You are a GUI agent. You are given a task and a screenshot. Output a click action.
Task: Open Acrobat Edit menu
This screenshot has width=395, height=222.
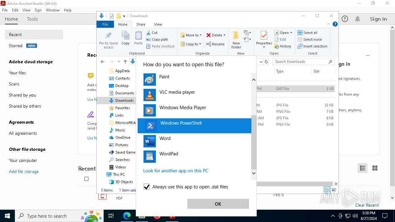pyautogui.click(x=15, y=10)
